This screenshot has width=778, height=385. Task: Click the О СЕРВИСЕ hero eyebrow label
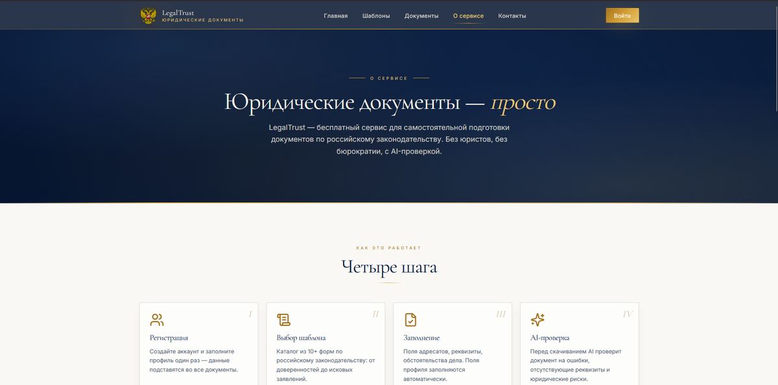click(389, 78)
